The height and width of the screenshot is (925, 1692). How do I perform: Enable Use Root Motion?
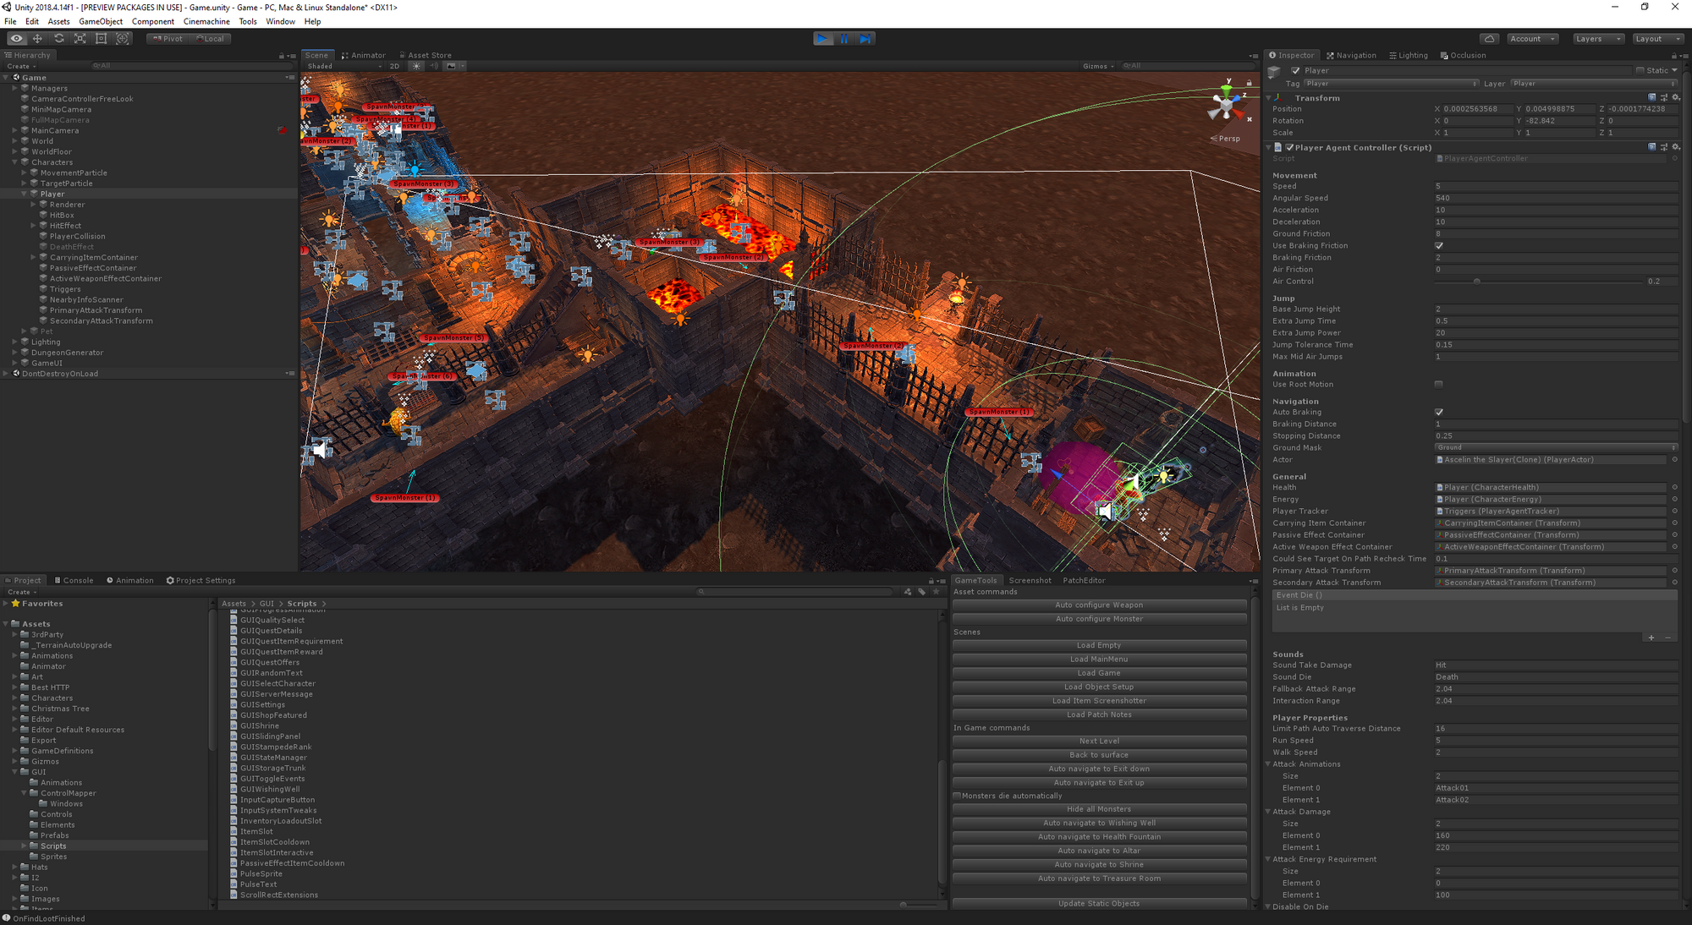[1438, 384]
